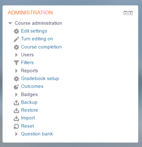
Task: Click the Backup upload tray icon
Action: (16, 103)
